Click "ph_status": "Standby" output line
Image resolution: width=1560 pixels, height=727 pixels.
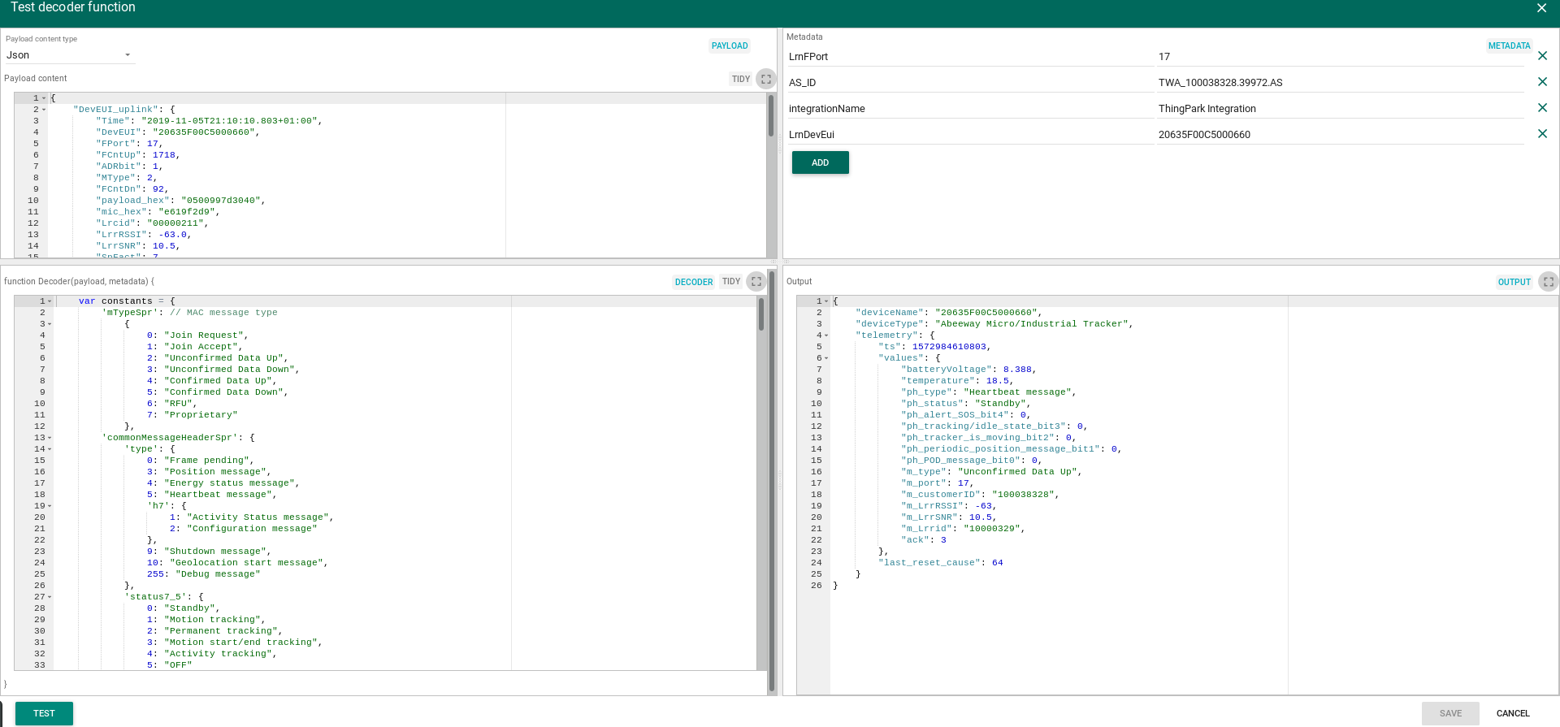[x=965, y=404]
